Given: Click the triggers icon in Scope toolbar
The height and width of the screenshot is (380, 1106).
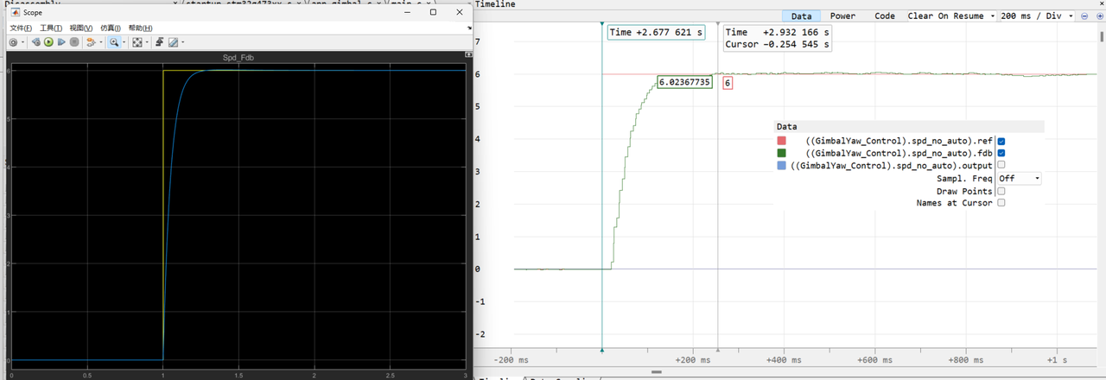Looking at the screenshot, I should coord(160,42).
